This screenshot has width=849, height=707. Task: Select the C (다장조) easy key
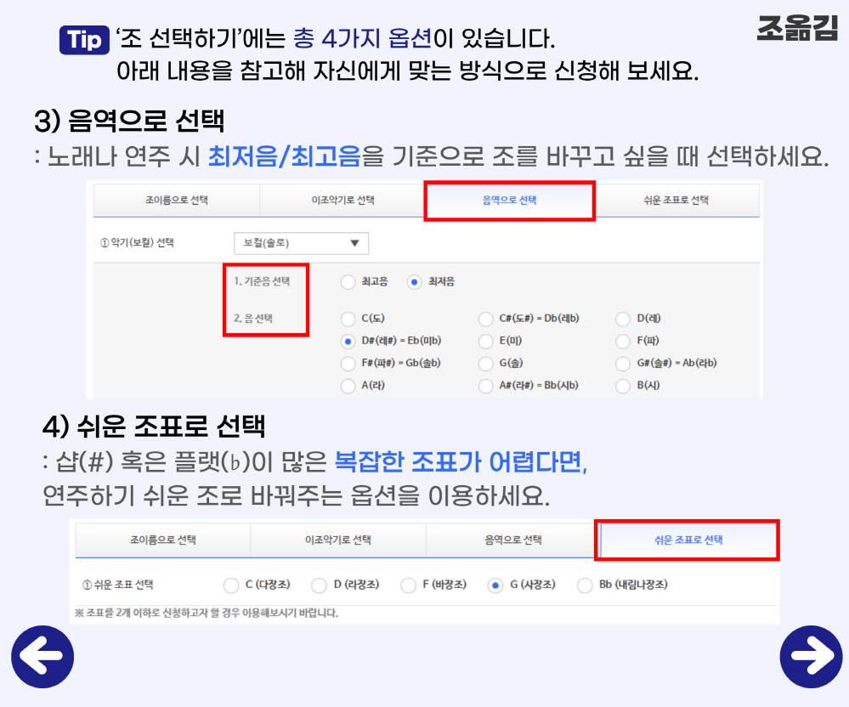[230, 585]
